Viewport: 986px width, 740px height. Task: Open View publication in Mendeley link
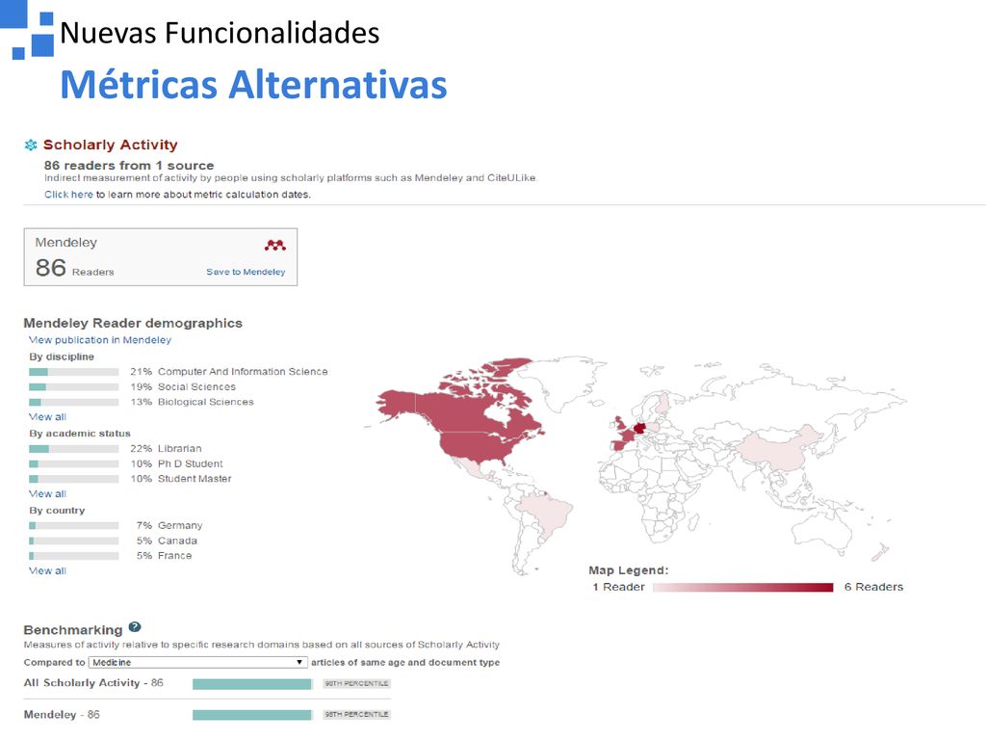(100, 340)
